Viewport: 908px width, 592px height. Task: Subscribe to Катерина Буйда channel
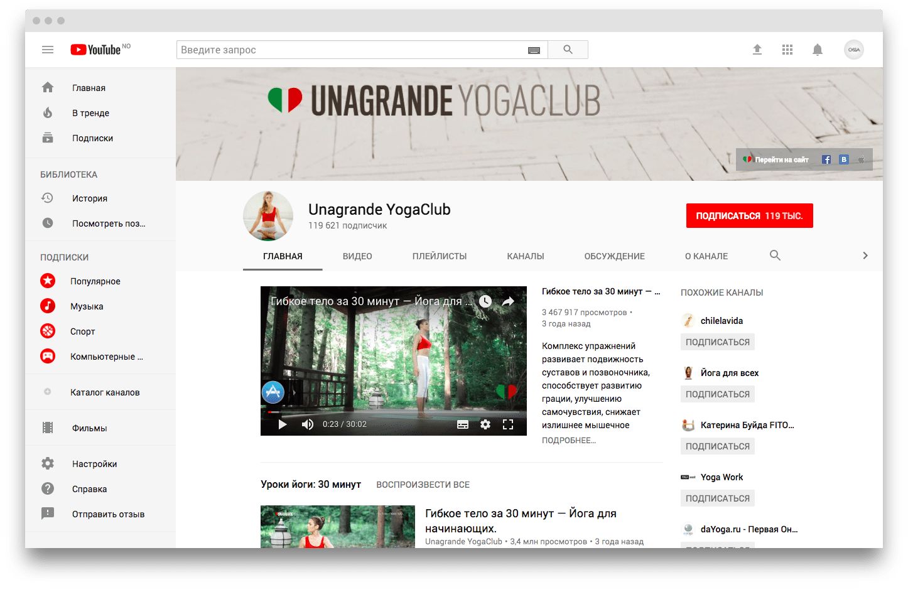(718, 446)
